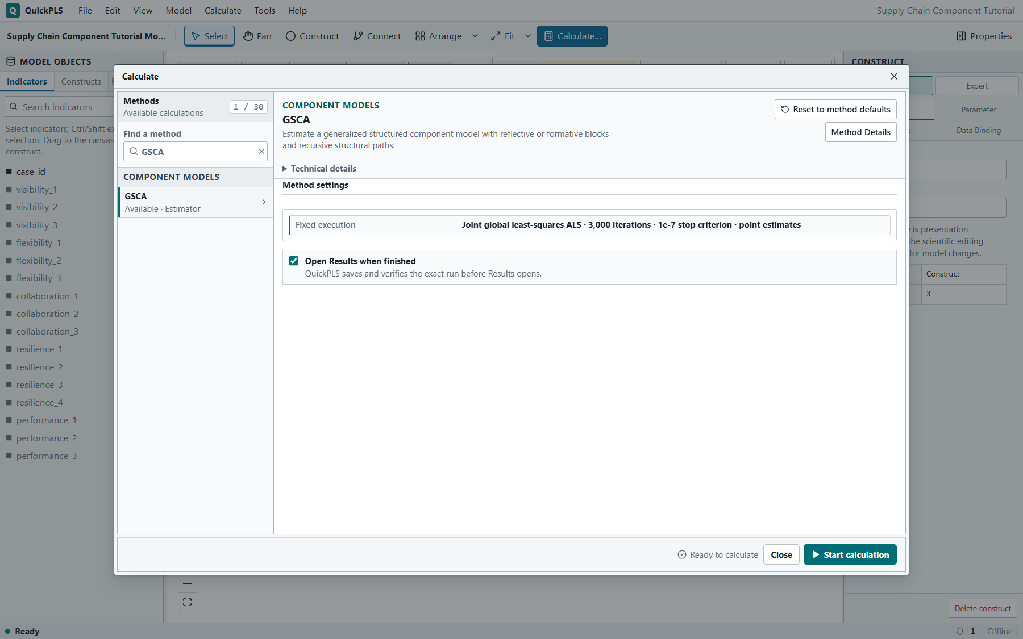1023x639 pixels.
Task: Click Reset to method defaults
Action: click(835, 110)
